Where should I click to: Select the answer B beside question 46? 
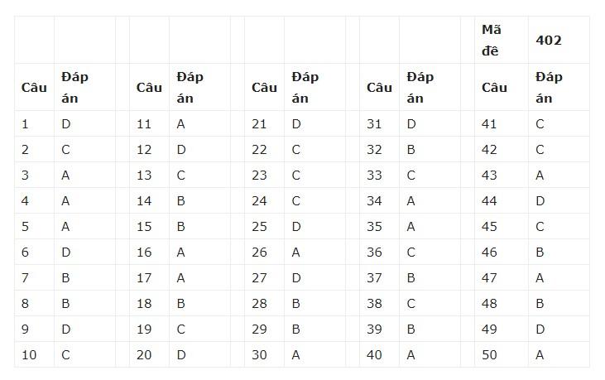coord(540,253)
